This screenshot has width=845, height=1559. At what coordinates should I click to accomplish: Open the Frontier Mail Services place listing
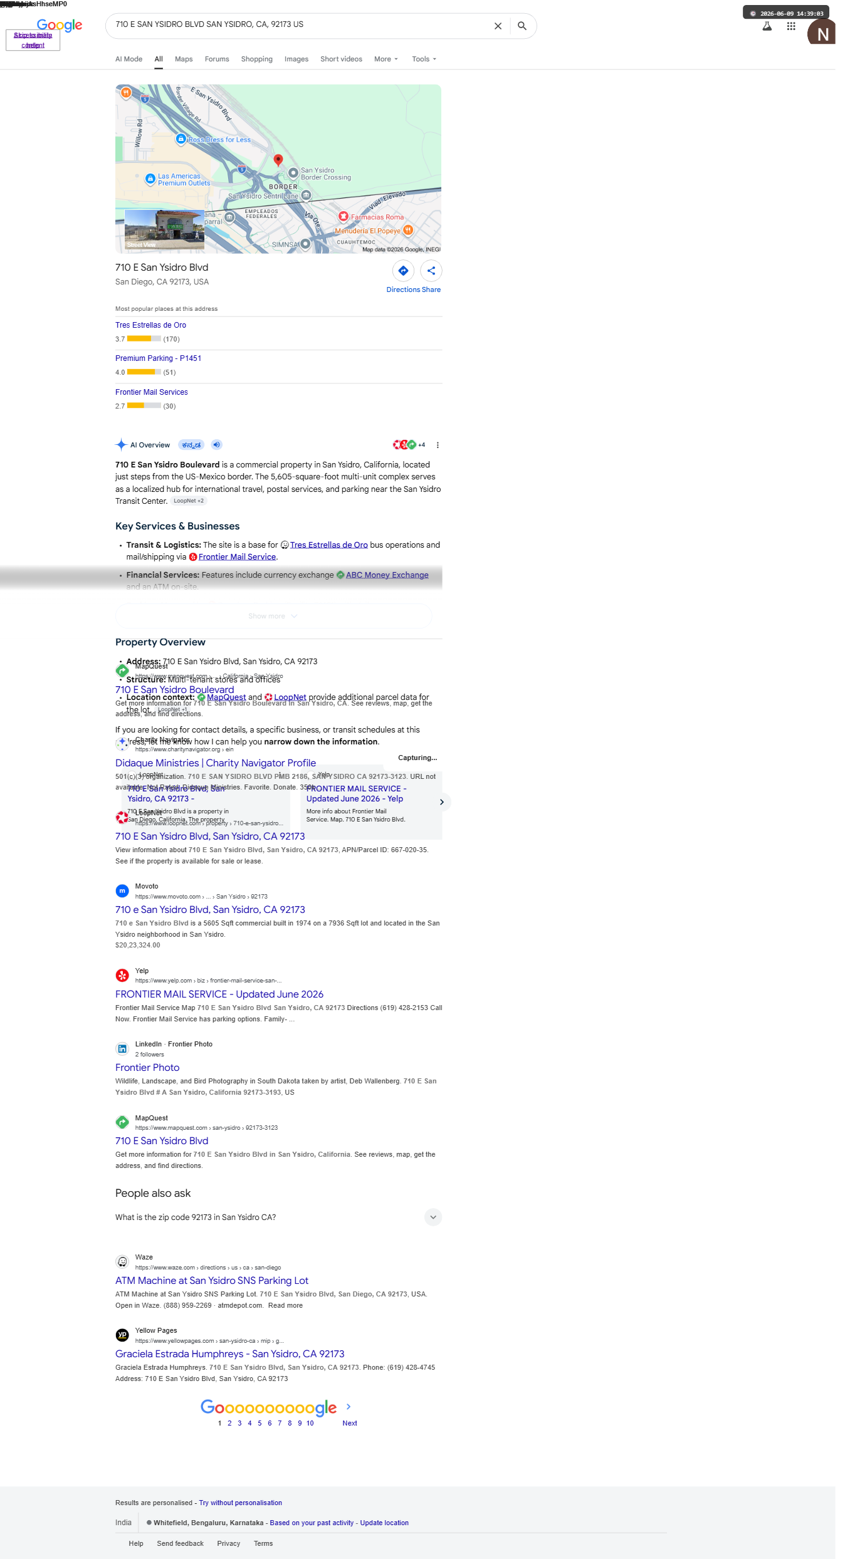click(x=152, y=392)
